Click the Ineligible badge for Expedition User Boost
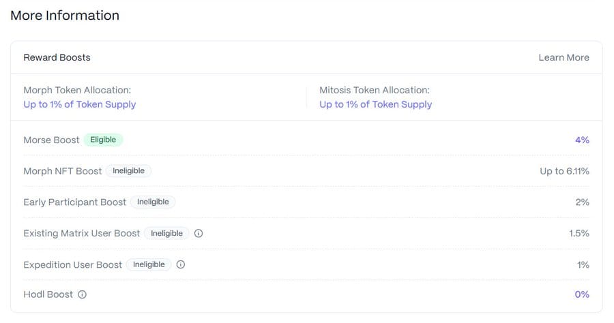 [x=149, y=264]
